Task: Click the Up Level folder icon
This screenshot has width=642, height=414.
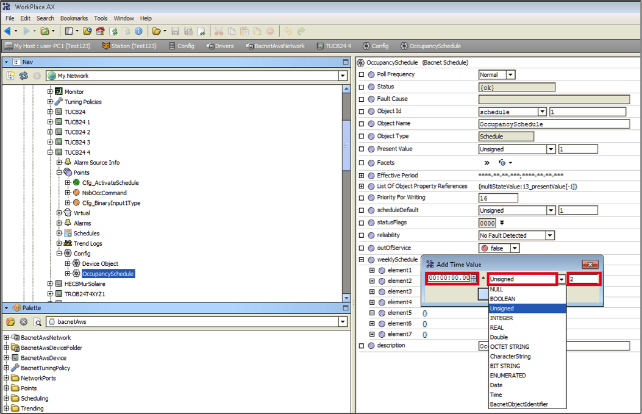Action: click(45, 31)
